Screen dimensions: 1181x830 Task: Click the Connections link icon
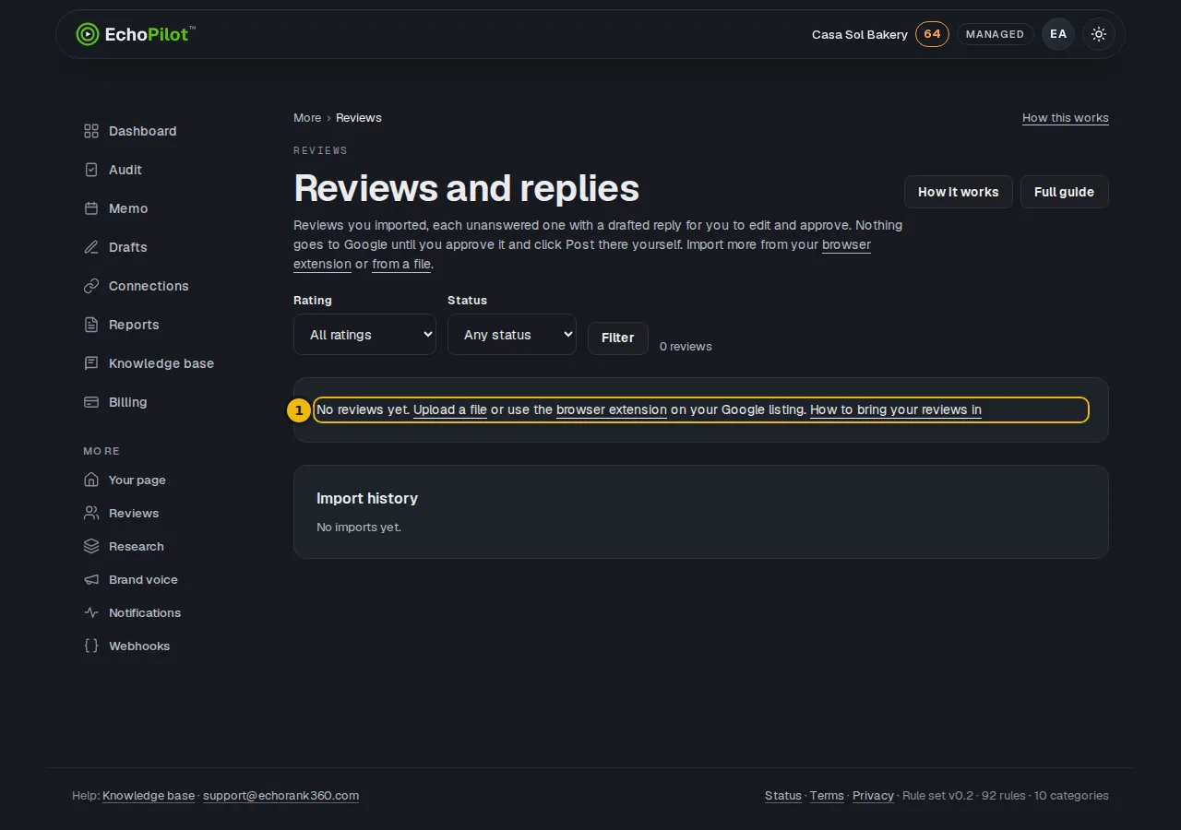click(91, 286)
